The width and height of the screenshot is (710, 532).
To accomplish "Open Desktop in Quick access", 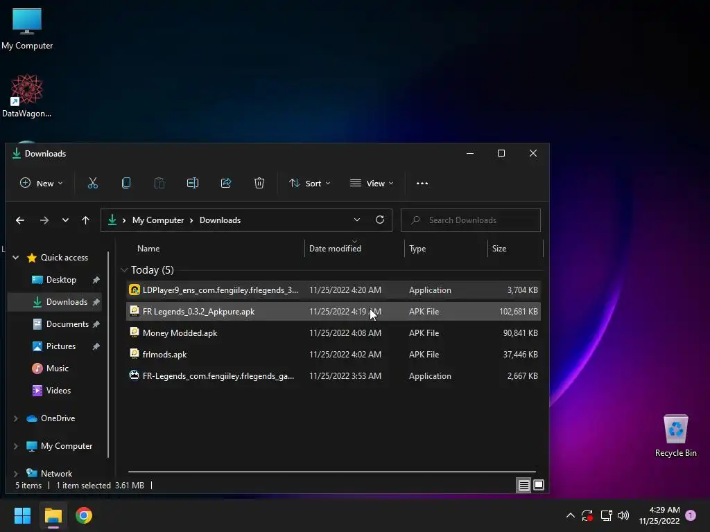I will pos(61,280).
